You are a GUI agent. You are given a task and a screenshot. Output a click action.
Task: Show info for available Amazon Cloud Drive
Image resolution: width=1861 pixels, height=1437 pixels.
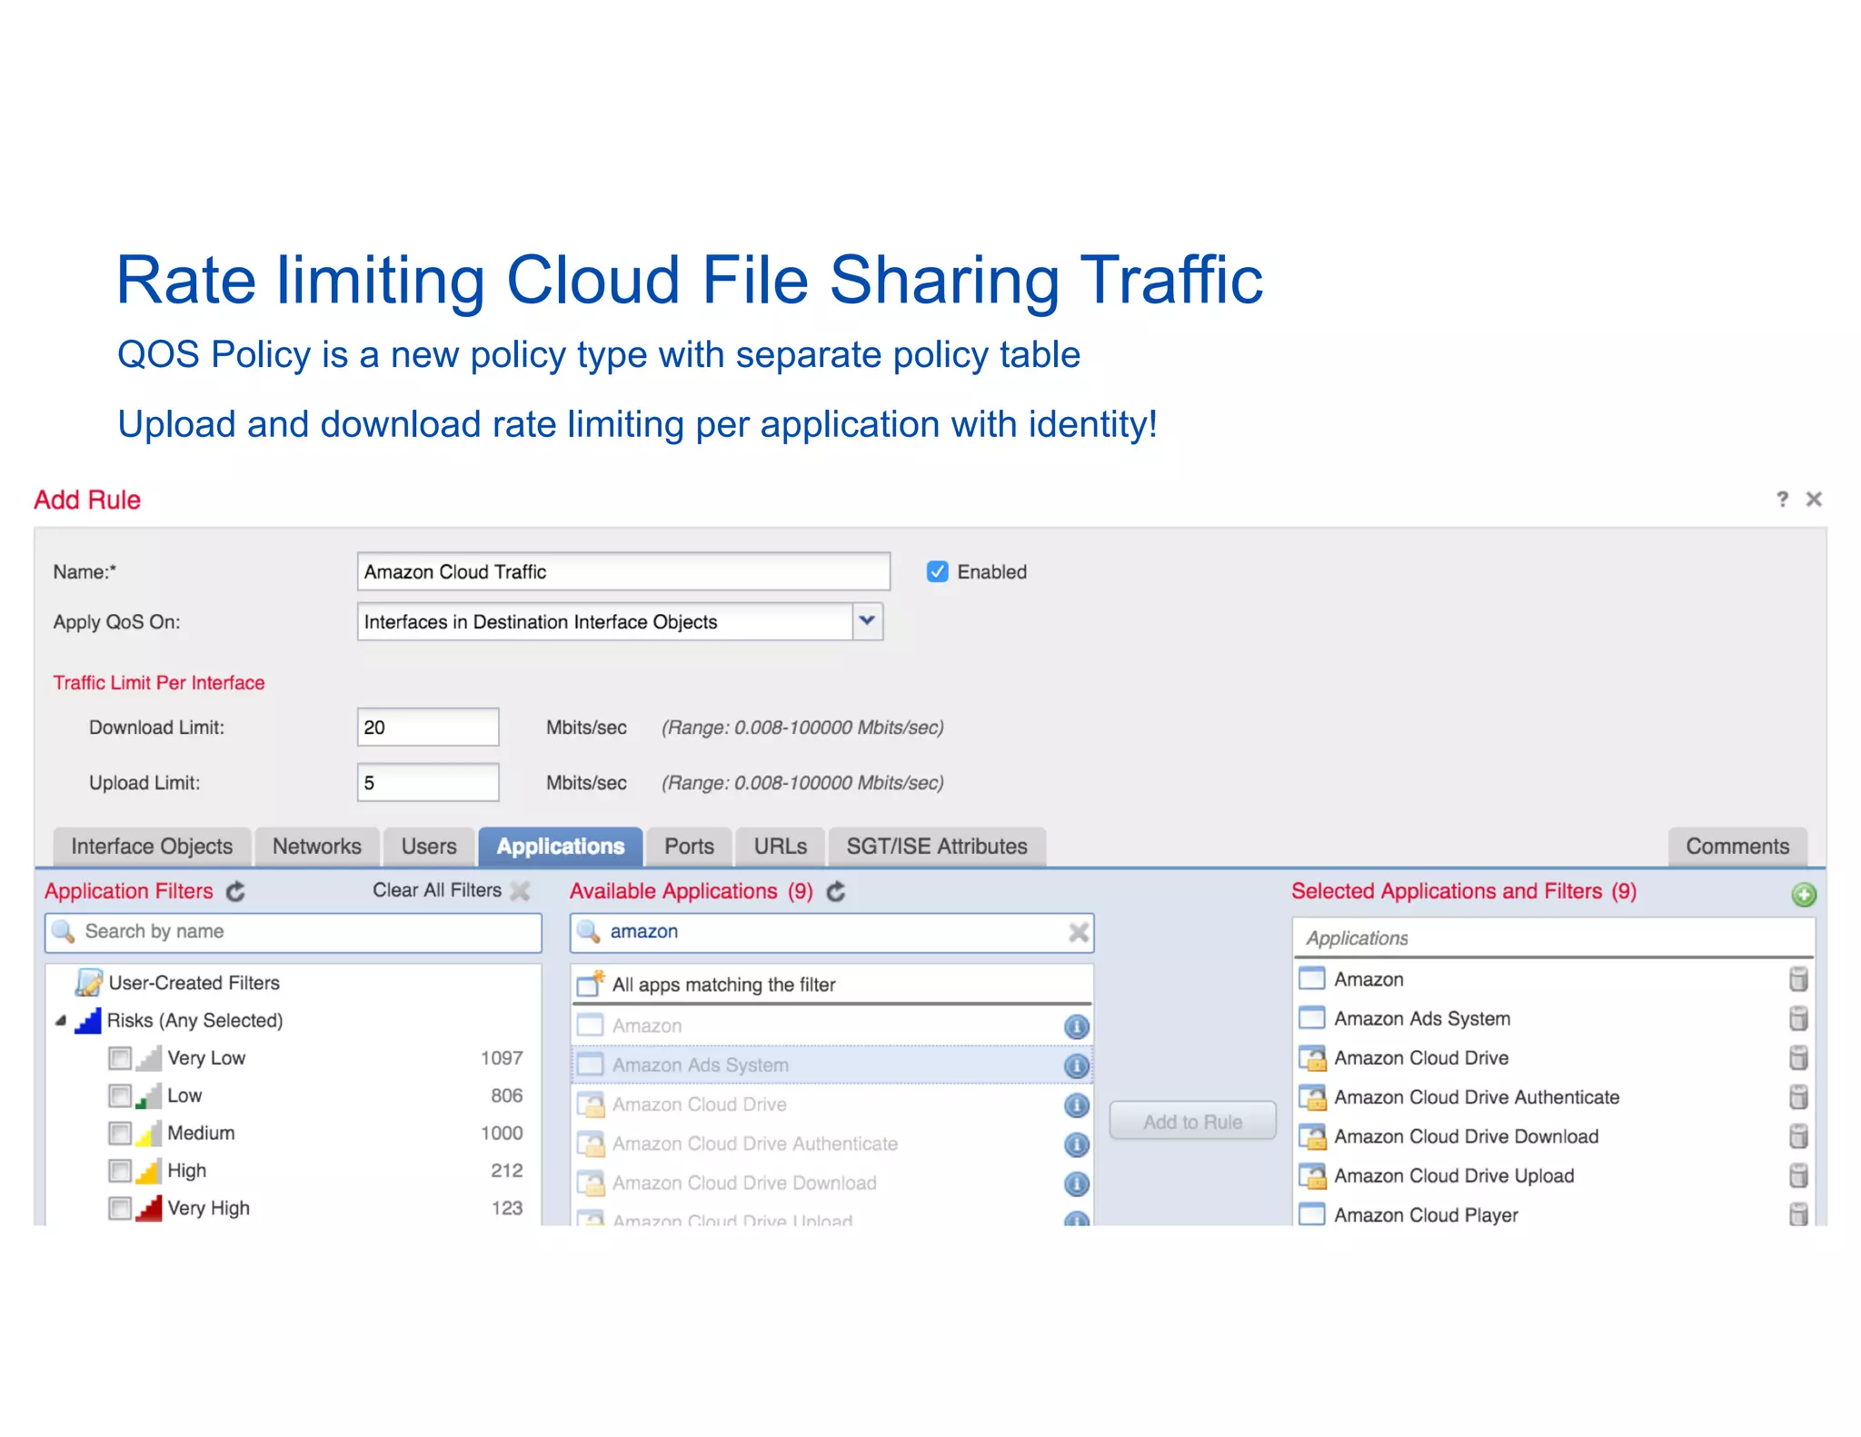pyautogui.click(x=1076, y=1105)
